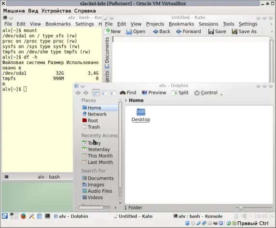Switch Dolphin to Compact view mode
This screenshot has height=228, width=276.
(104, 93)
